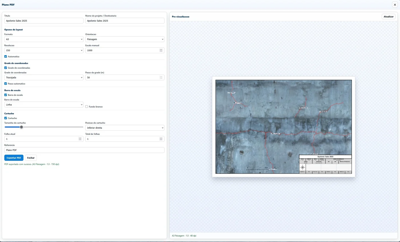Open the Orientacao dropdown showing Paisagem
Image resolution: width=400 pixels, height=242 pixels.
(125, 39)
